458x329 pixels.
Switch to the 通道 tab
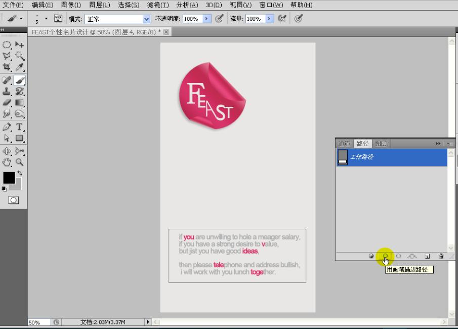point(345,143)
